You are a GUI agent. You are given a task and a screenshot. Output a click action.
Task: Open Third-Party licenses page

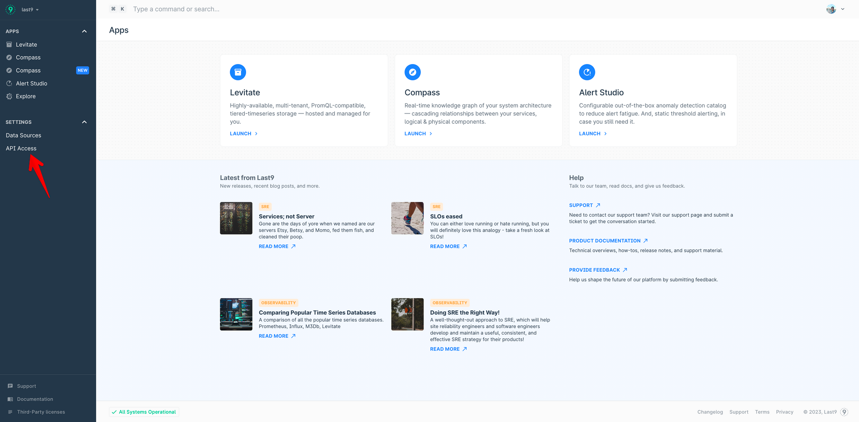pyautogui.click(x=41, y=412)
